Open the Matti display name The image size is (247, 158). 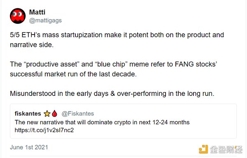coord(37,12)
